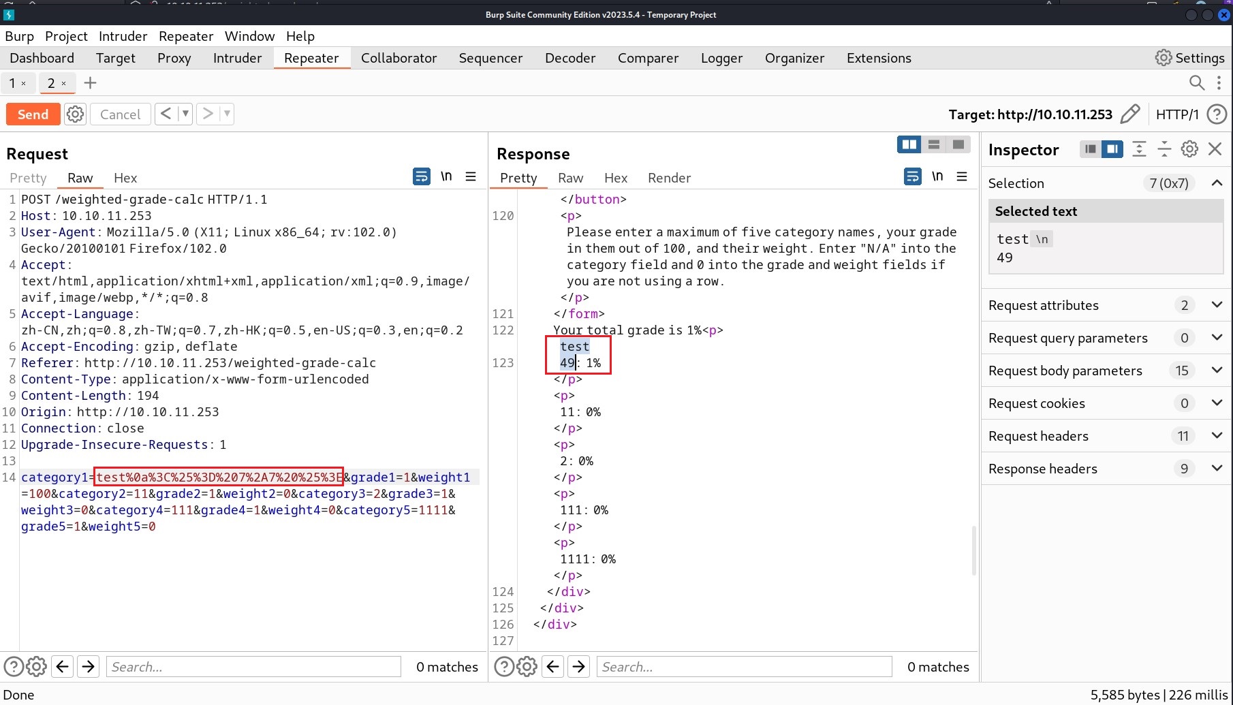1233x705 pixels.
Task: Dock the Inspector panel on the right
Action: coord(1112,149)
